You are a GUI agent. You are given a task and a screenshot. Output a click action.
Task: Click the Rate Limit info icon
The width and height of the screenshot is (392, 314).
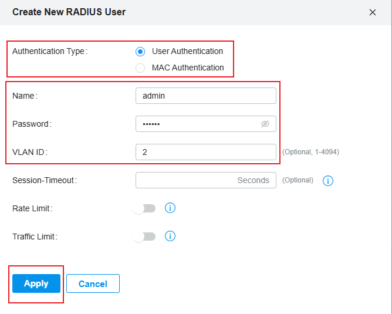pyautogui.click(x=170, y=208)
